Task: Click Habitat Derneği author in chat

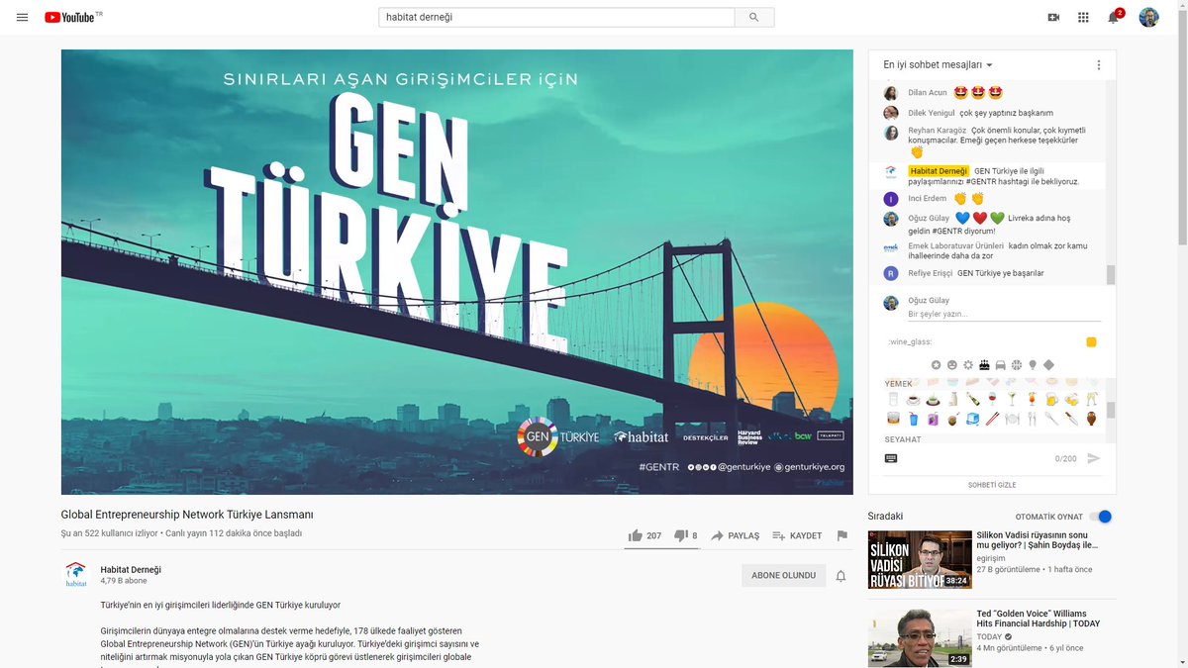Action: (x=939, y=171)
